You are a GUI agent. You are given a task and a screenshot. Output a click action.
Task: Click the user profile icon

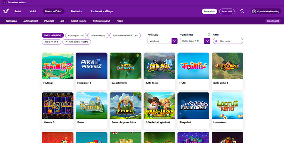pos(254,11)
